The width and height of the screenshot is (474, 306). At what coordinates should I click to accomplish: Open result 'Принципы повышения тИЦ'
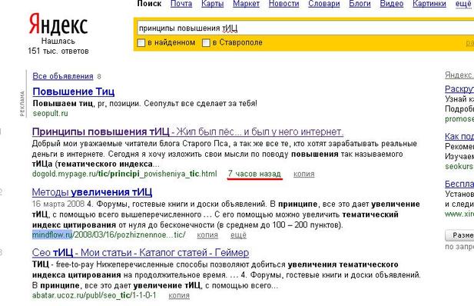pyautogui.click(x=187, y=131)
